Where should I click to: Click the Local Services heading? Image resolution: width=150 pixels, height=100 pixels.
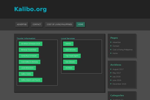point(68,38)
